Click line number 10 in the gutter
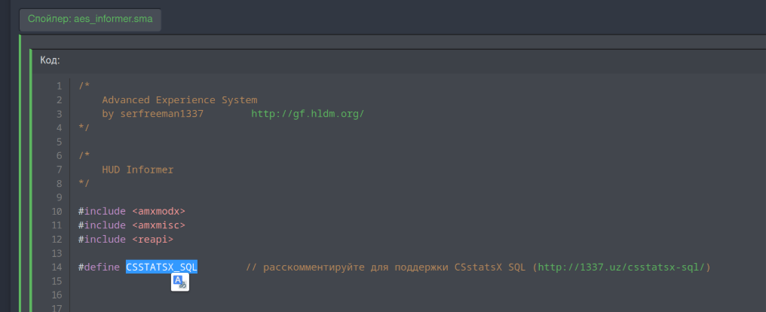The image size is (766, 312). (57, 212)
